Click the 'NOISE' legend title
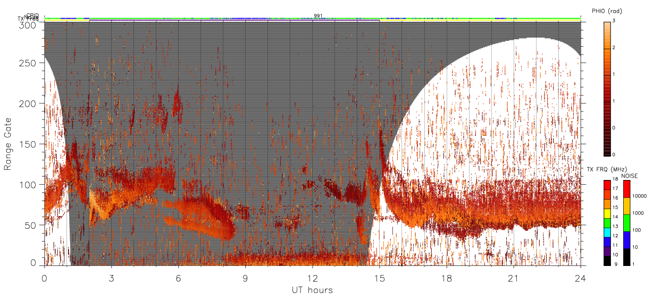Image resolution: width=653 pixels, height=301 pixels. (x=630, y=176)
